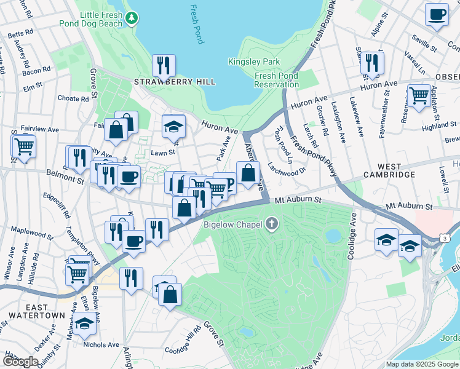This screenshot has width=460, height=369.
Task: Click the restaurant marker near Lakeview Ave
Action: (x=372, y=63)
